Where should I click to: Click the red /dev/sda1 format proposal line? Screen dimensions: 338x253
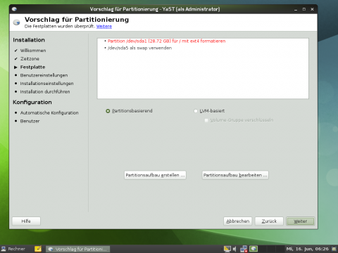166,41
